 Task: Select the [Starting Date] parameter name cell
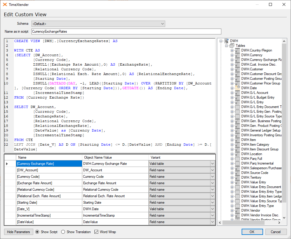[49, 203]
